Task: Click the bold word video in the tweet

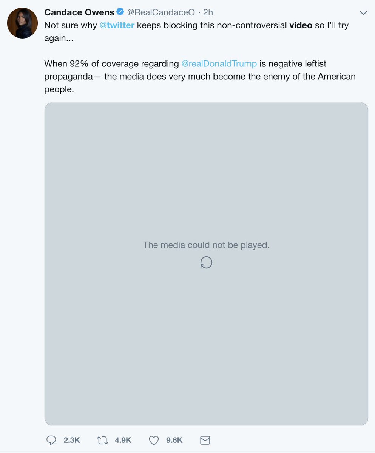Action: click(x=301, y=26)
